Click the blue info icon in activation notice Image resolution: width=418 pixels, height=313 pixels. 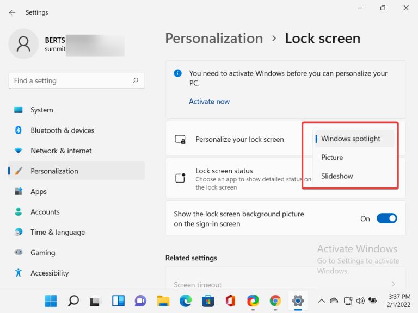178,73
